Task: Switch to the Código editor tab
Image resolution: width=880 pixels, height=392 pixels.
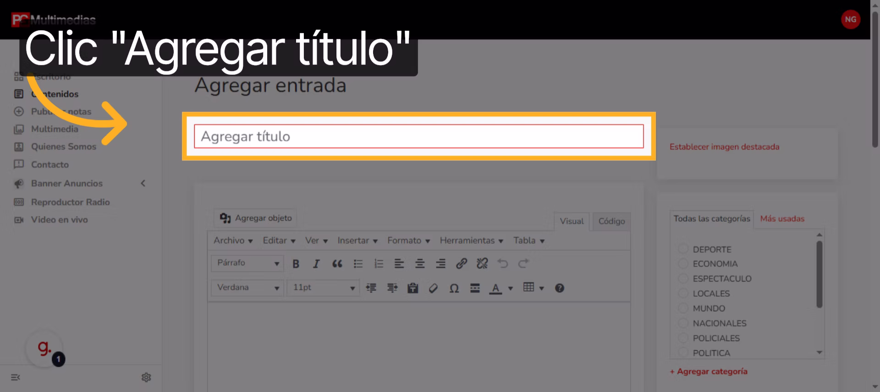Action: pos(611,221)
